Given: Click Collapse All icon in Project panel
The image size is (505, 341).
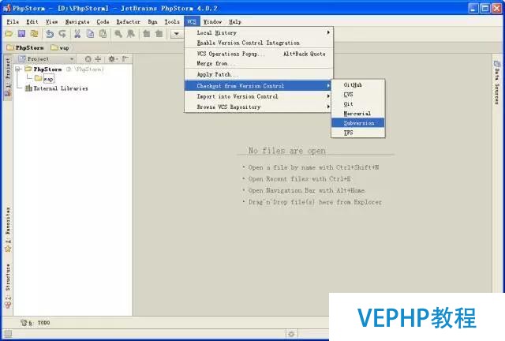Looking at the screenshot, I should [98, 59].
